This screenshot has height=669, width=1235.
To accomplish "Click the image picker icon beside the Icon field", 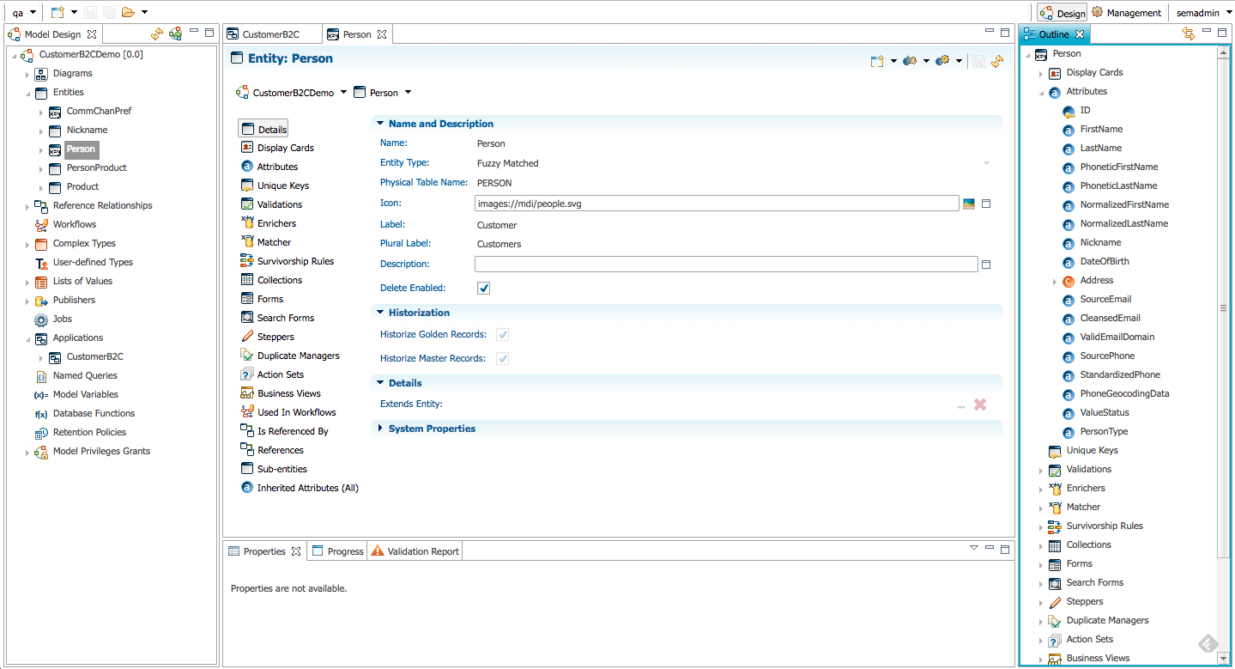I will point(969,204).
